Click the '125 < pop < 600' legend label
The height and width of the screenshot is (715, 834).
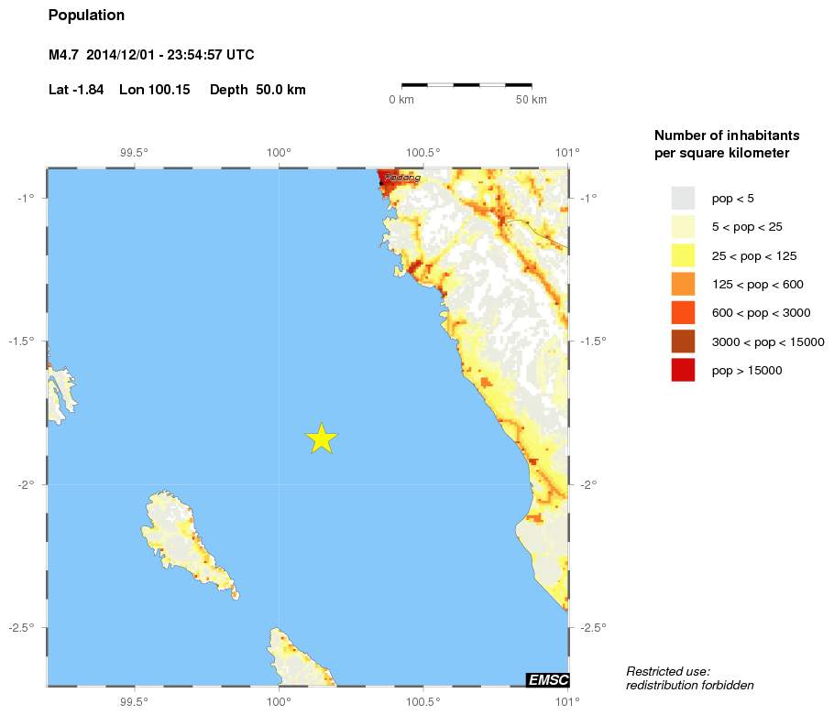[x=757, y=285]
